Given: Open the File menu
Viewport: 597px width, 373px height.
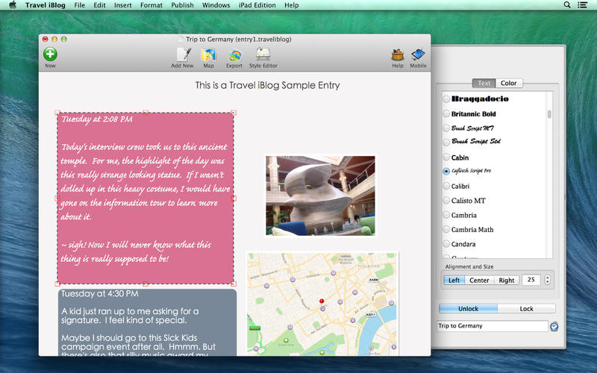Looking at the screenshot, I should tap(80, 5).
